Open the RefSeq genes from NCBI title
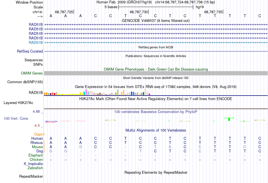This screenshot has width=268, height=183. coord(156,47)
